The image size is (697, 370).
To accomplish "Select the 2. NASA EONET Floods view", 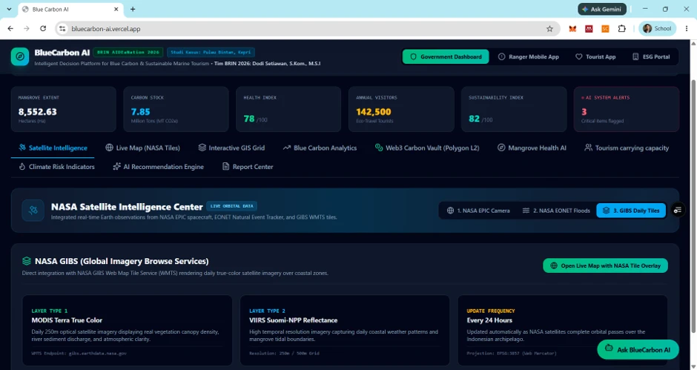I will (555, 211).
